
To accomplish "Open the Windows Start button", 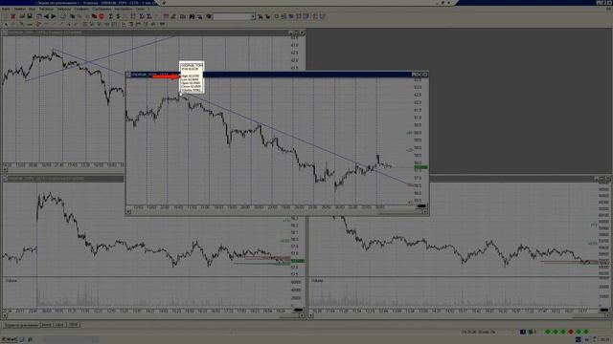I will click(9, 340).
